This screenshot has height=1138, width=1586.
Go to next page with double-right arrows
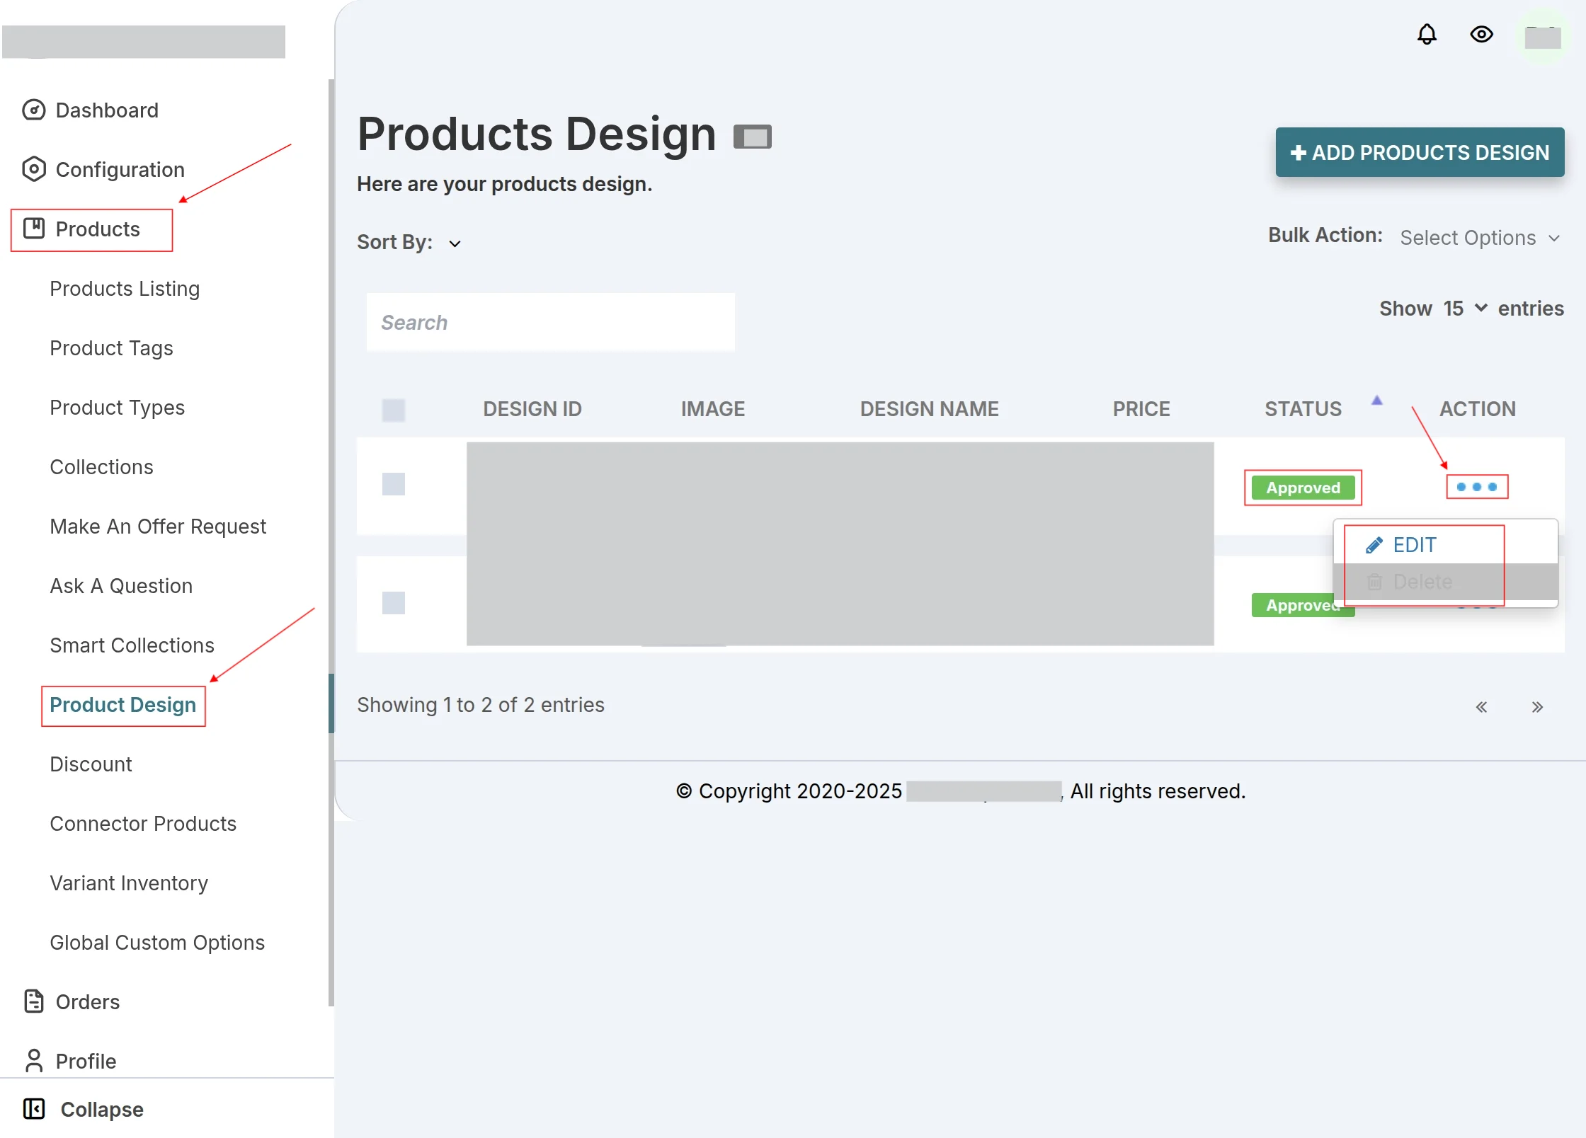pyautogui.click(x=1537, y=706)
